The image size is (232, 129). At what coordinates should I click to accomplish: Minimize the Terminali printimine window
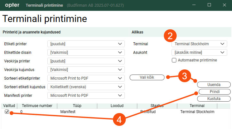point(194,5)
